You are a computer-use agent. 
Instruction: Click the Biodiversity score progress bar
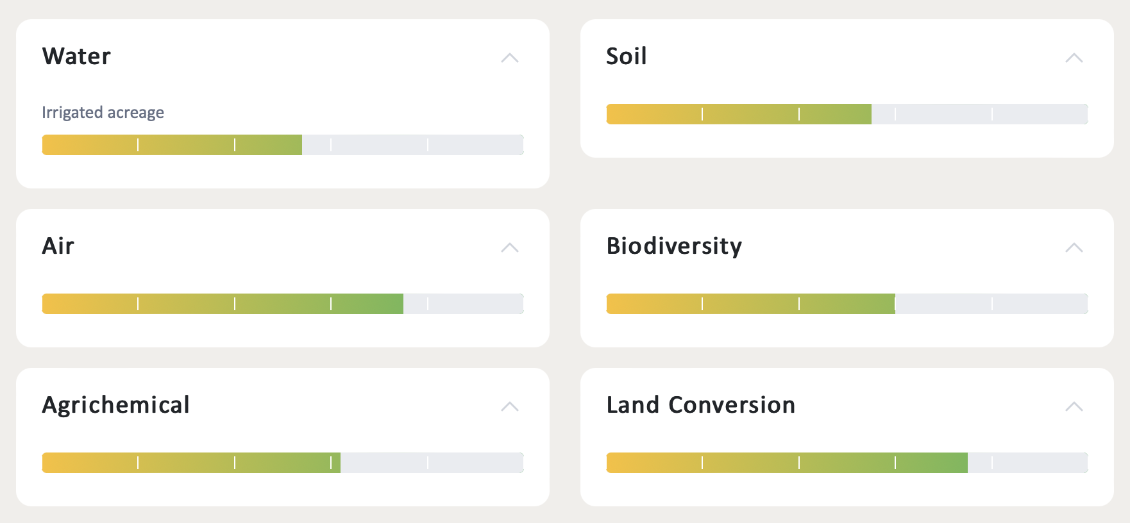847,304
